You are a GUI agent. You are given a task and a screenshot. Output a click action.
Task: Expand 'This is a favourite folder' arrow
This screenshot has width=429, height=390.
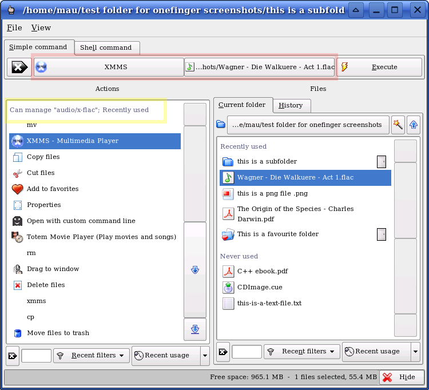pos(382,234)
